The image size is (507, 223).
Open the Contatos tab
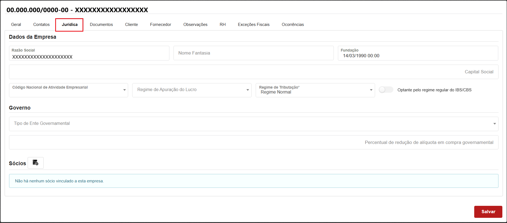[42, 25]
